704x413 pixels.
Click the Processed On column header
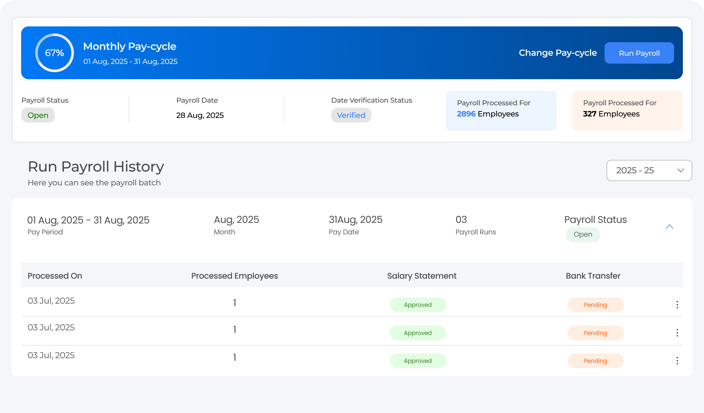(x=55, y=276)
